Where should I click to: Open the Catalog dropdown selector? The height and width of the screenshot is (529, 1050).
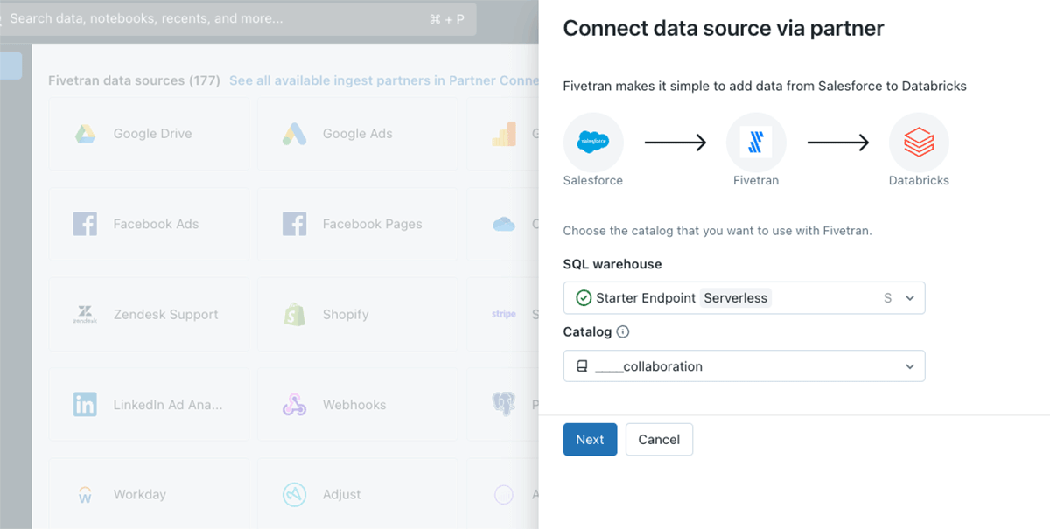click(744, 366)
